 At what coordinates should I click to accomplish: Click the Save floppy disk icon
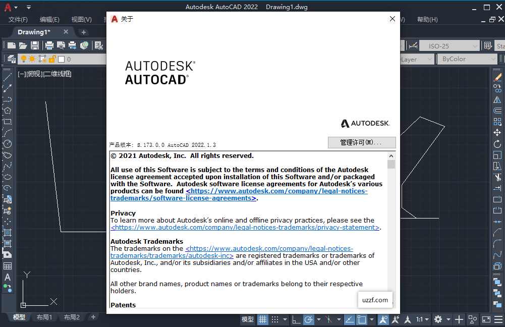click(x=35, y=46)
